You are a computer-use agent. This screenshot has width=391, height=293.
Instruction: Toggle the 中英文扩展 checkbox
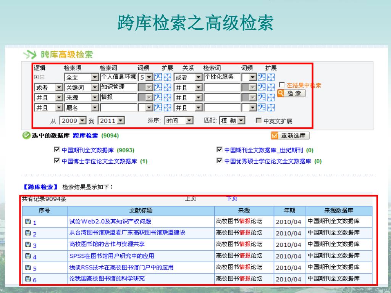259,121
